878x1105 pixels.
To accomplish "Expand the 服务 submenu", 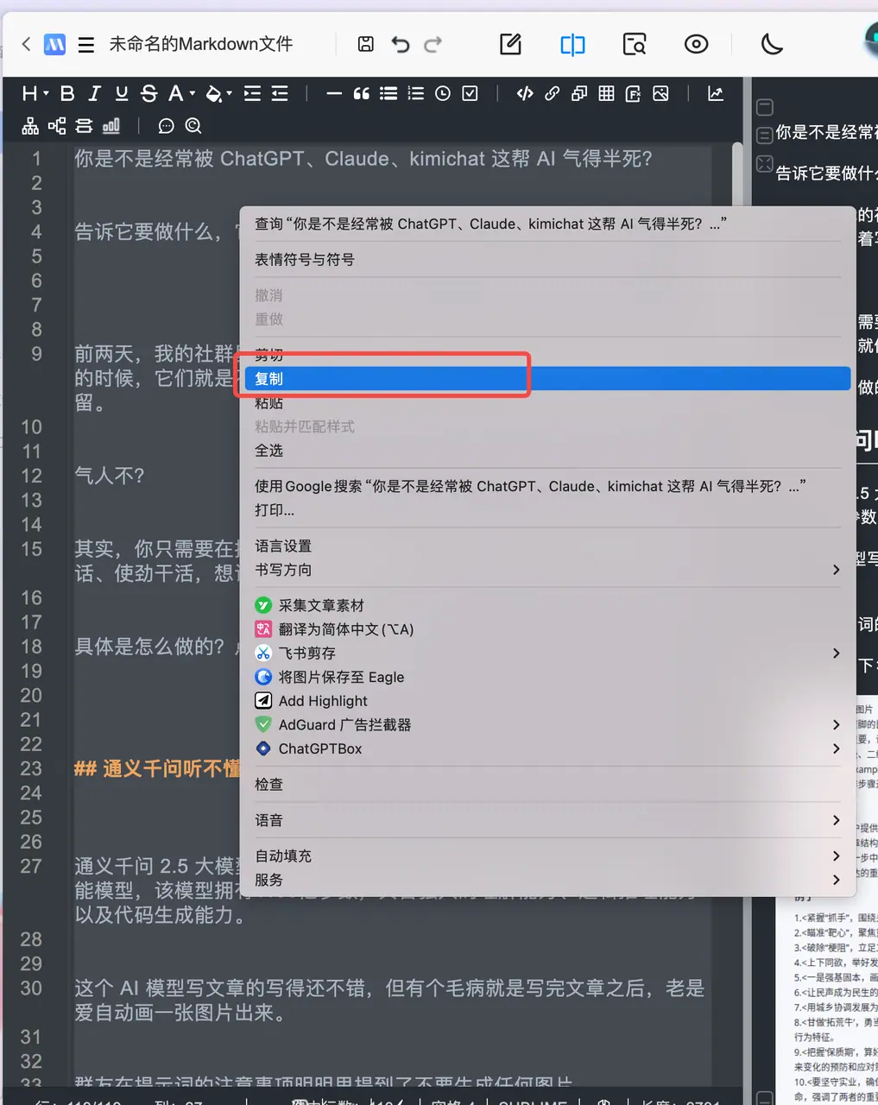I will click(x=547, y=881).
